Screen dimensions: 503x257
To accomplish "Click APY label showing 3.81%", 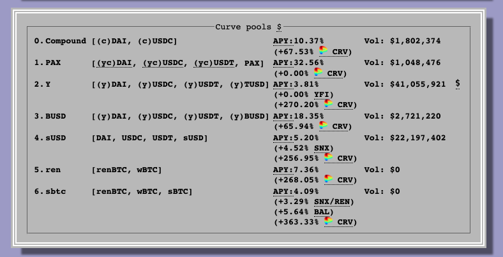I will click(x=283, y=84).
